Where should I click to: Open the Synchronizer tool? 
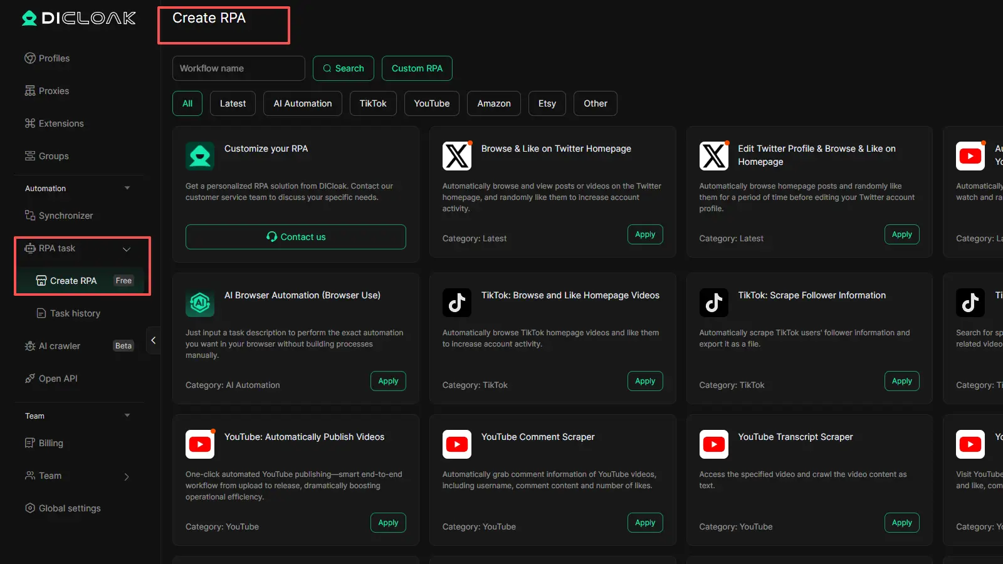pyautogui.click(x=65, y=216)
